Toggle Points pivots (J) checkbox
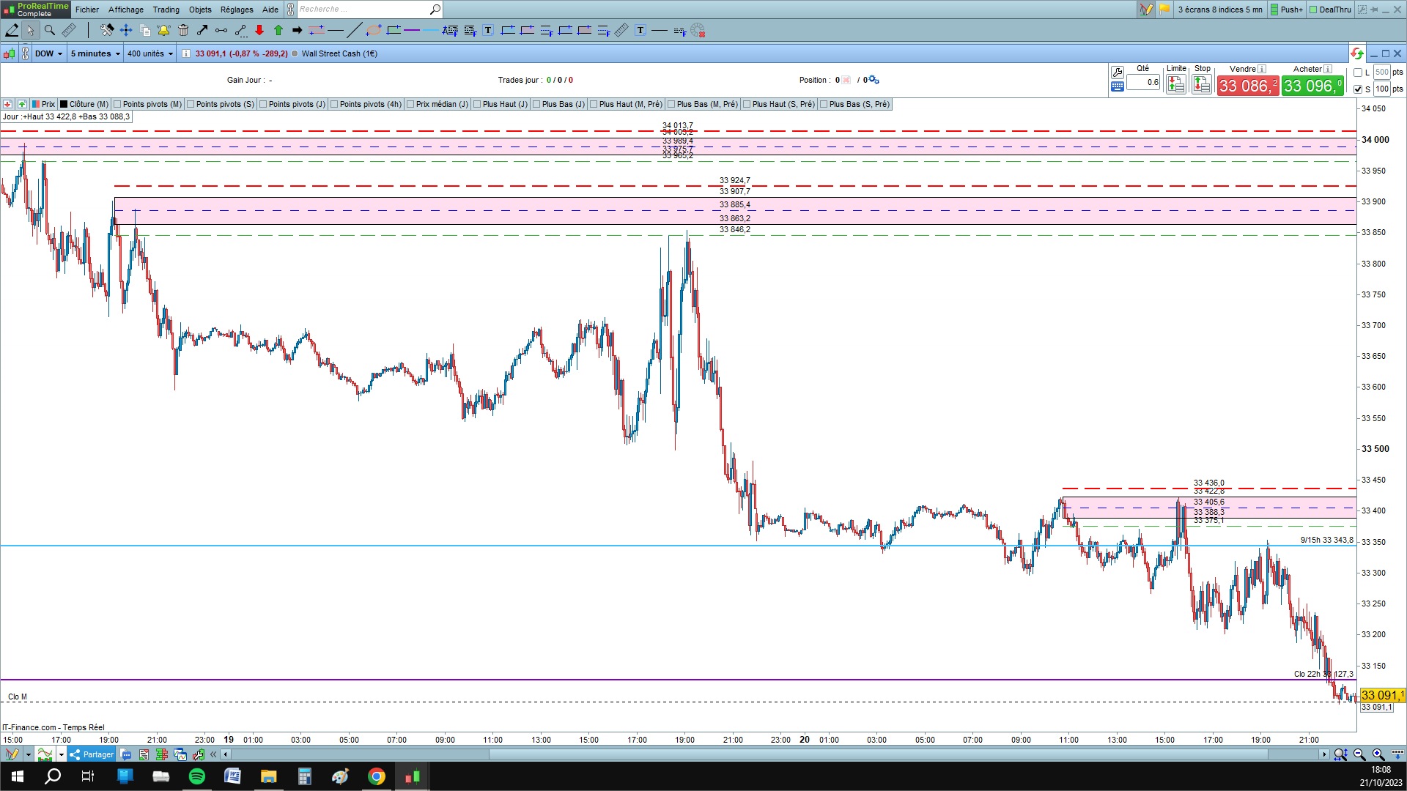The width and height of the screenshot is (1407, 791). point(263,104)
